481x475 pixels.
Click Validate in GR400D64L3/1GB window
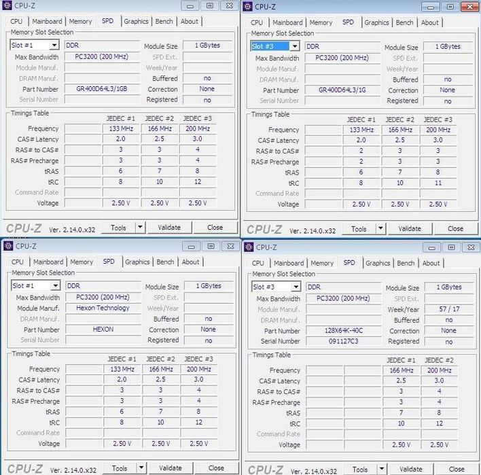point(169,228)
